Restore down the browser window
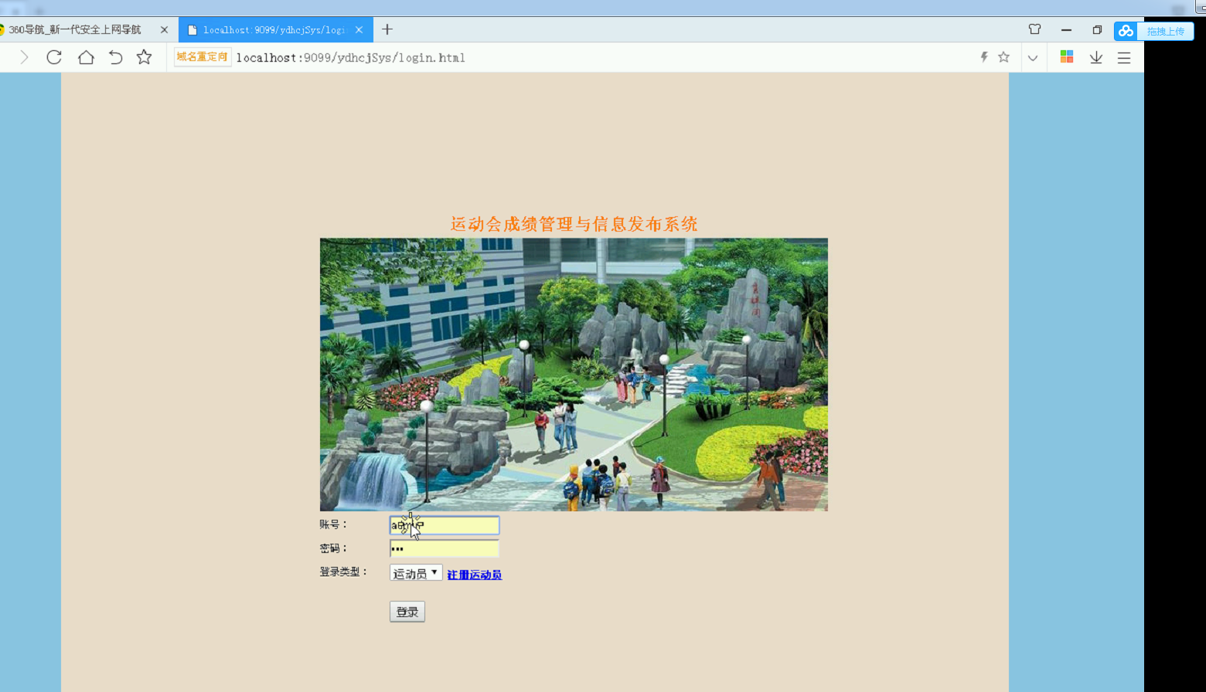Image resolution: width=1206 pixels, height=692 pixels. (x=1097, y=30)
